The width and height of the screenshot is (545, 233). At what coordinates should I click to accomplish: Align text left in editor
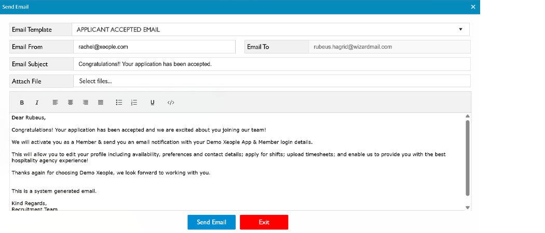[x=55, y=103]
